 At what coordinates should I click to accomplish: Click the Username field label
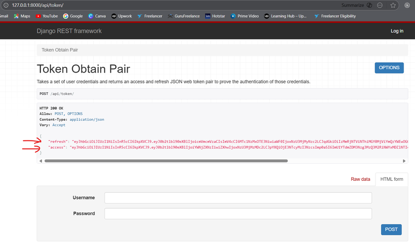click(x=84, y=198)
